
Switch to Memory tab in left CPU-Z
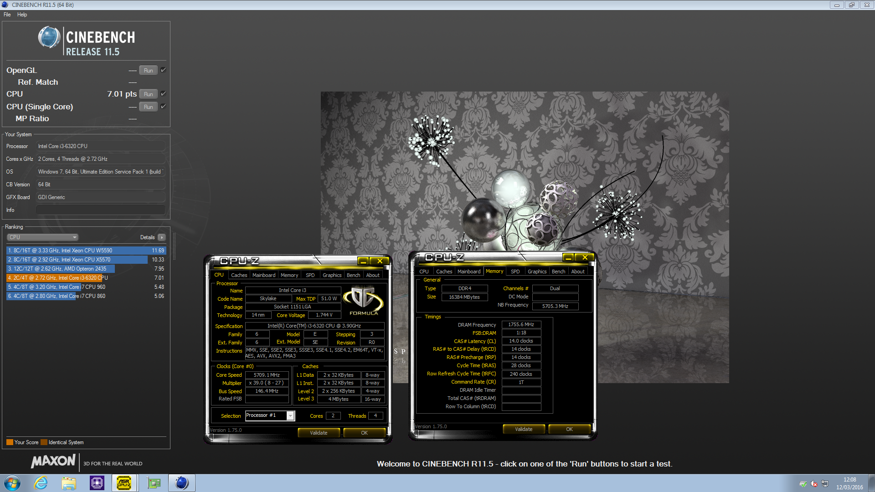point(289,275)
